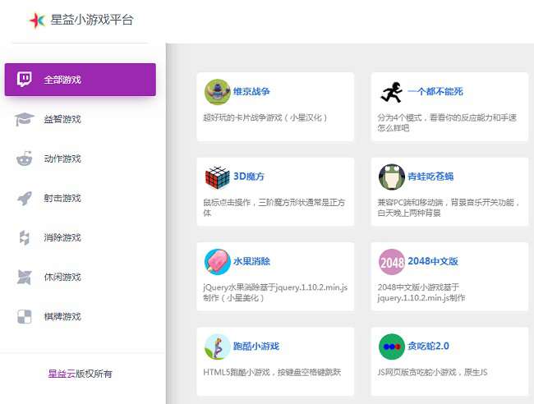Select the 全部游戏 menu item
534x404 pixels.
click(x=80, y=80)
